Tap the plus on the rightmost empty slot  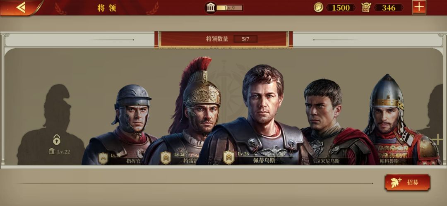coord(437,140)
